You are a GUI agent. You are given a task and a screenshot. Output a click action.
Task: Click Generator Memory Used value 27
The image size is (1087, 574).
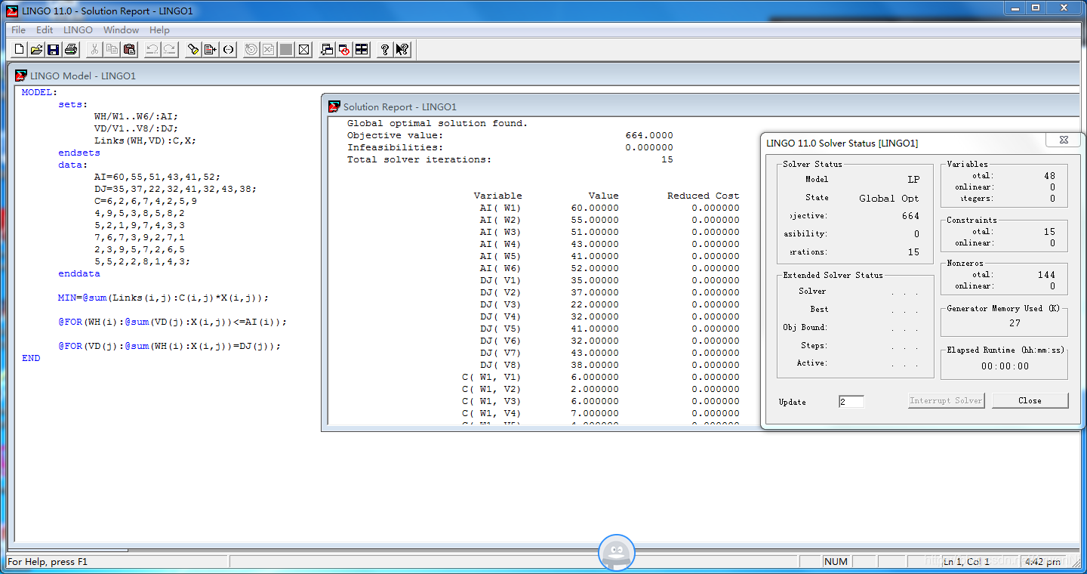coord(1015,323)
